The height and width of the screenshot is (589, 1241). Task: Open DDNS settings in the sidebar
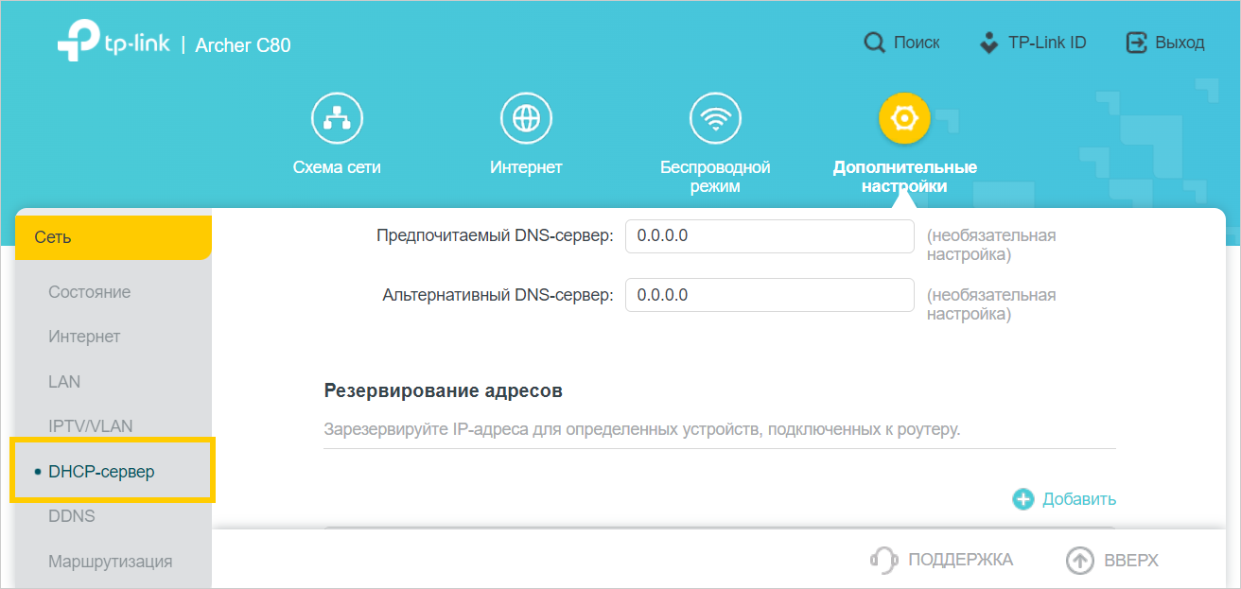pos(72,516)
